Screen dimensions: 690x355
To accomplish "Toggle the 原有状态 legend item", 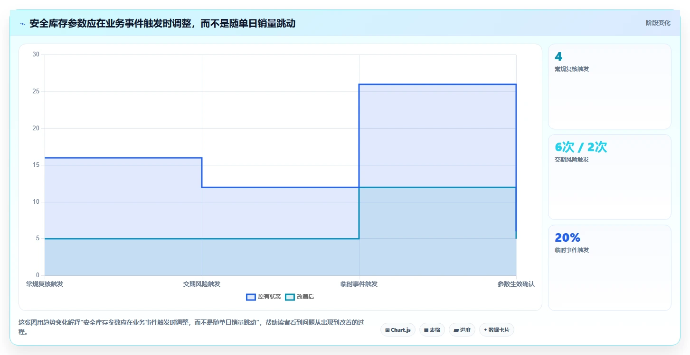I will pyautogui.click(x=264, y=297).
